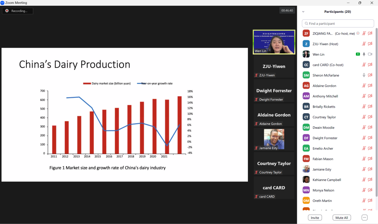
Task: Click Kehianne Campbell's profile picture avatar
Action: coord(306,180)
